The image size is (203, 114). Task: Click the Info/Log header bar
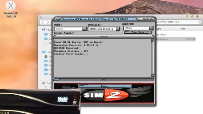click(104, 37)
